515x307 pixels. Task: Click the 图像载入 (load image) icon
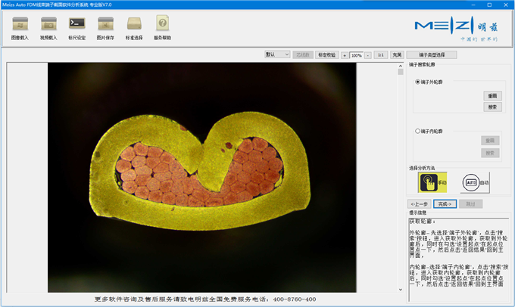point(20,24)
